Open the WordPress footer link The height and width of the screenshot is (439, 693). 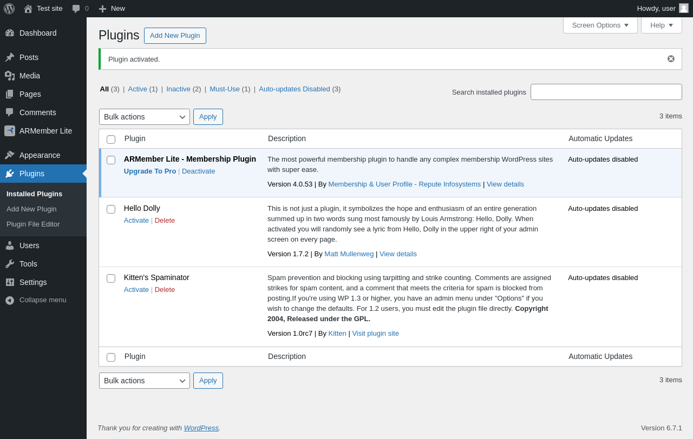pyautogui.click(x=201, y=428)
